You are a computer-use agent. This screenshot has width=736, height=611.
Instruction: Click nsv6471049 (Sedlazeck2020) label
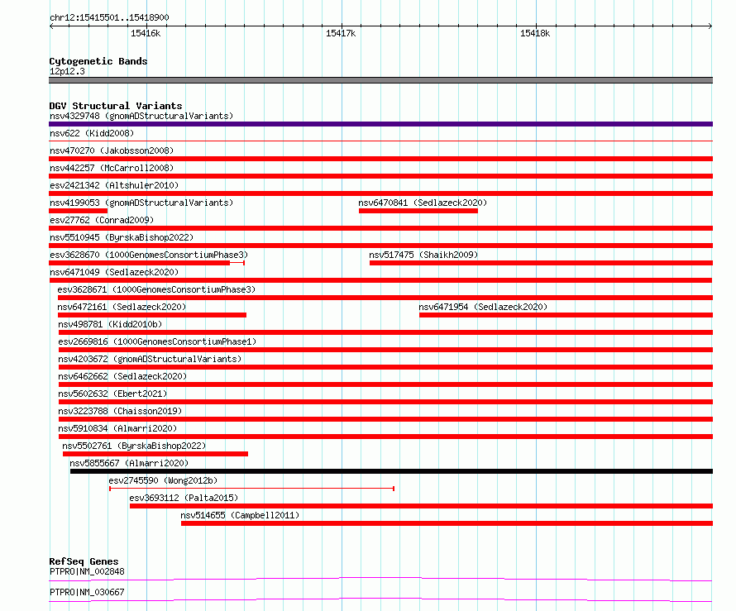point(114,272)
